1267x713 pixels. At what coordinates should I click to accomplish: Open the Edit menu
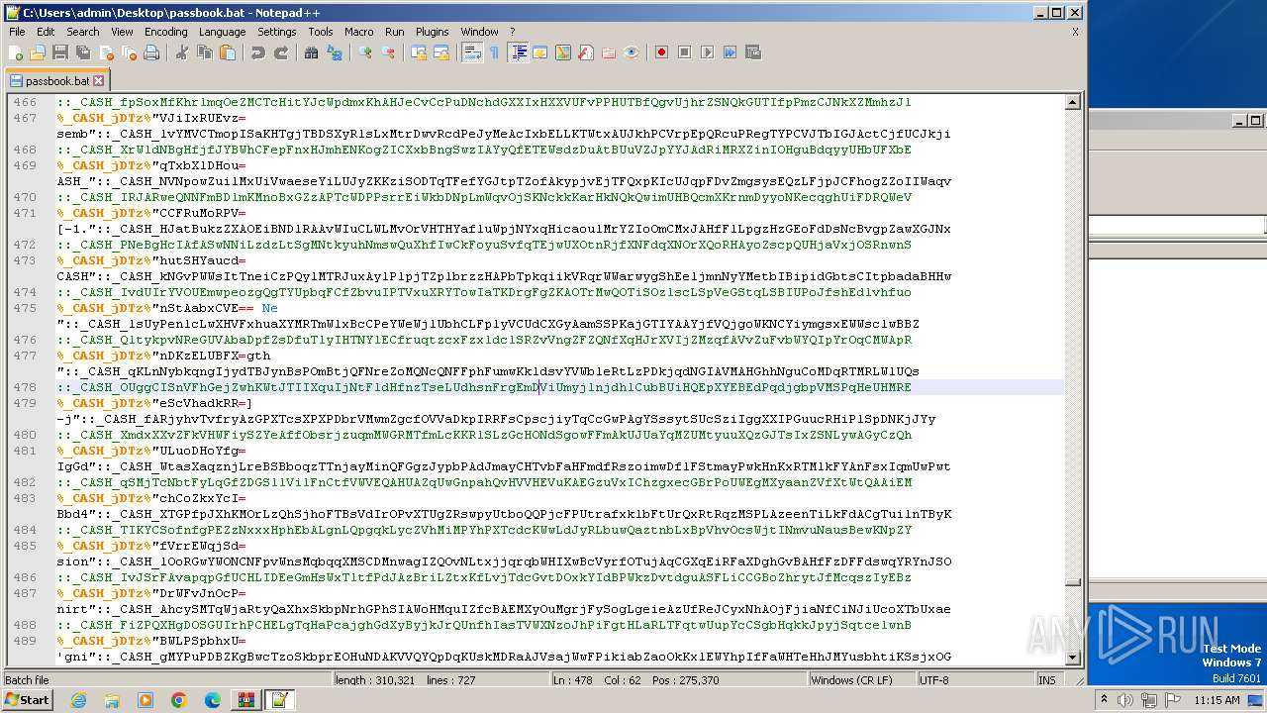(46, 32)
